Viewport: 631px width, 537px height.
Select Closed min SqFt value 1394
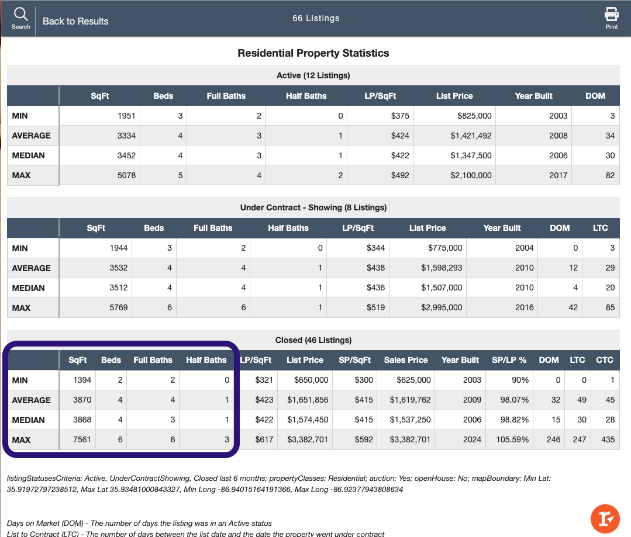coord(82,380)
